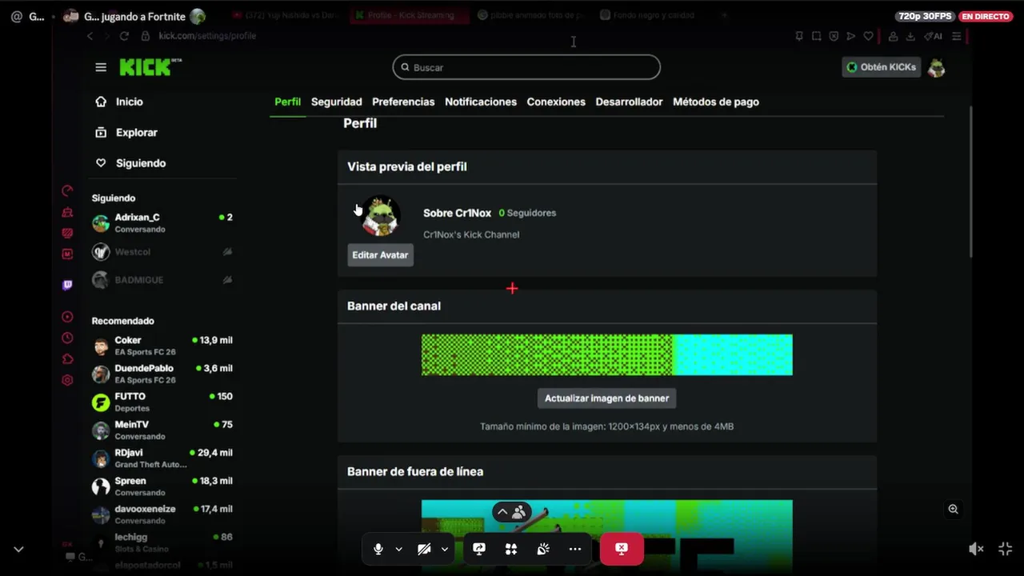Expand microphone options arrow
This screenshot has height=576, width=1024.
(x=398, y=549)
